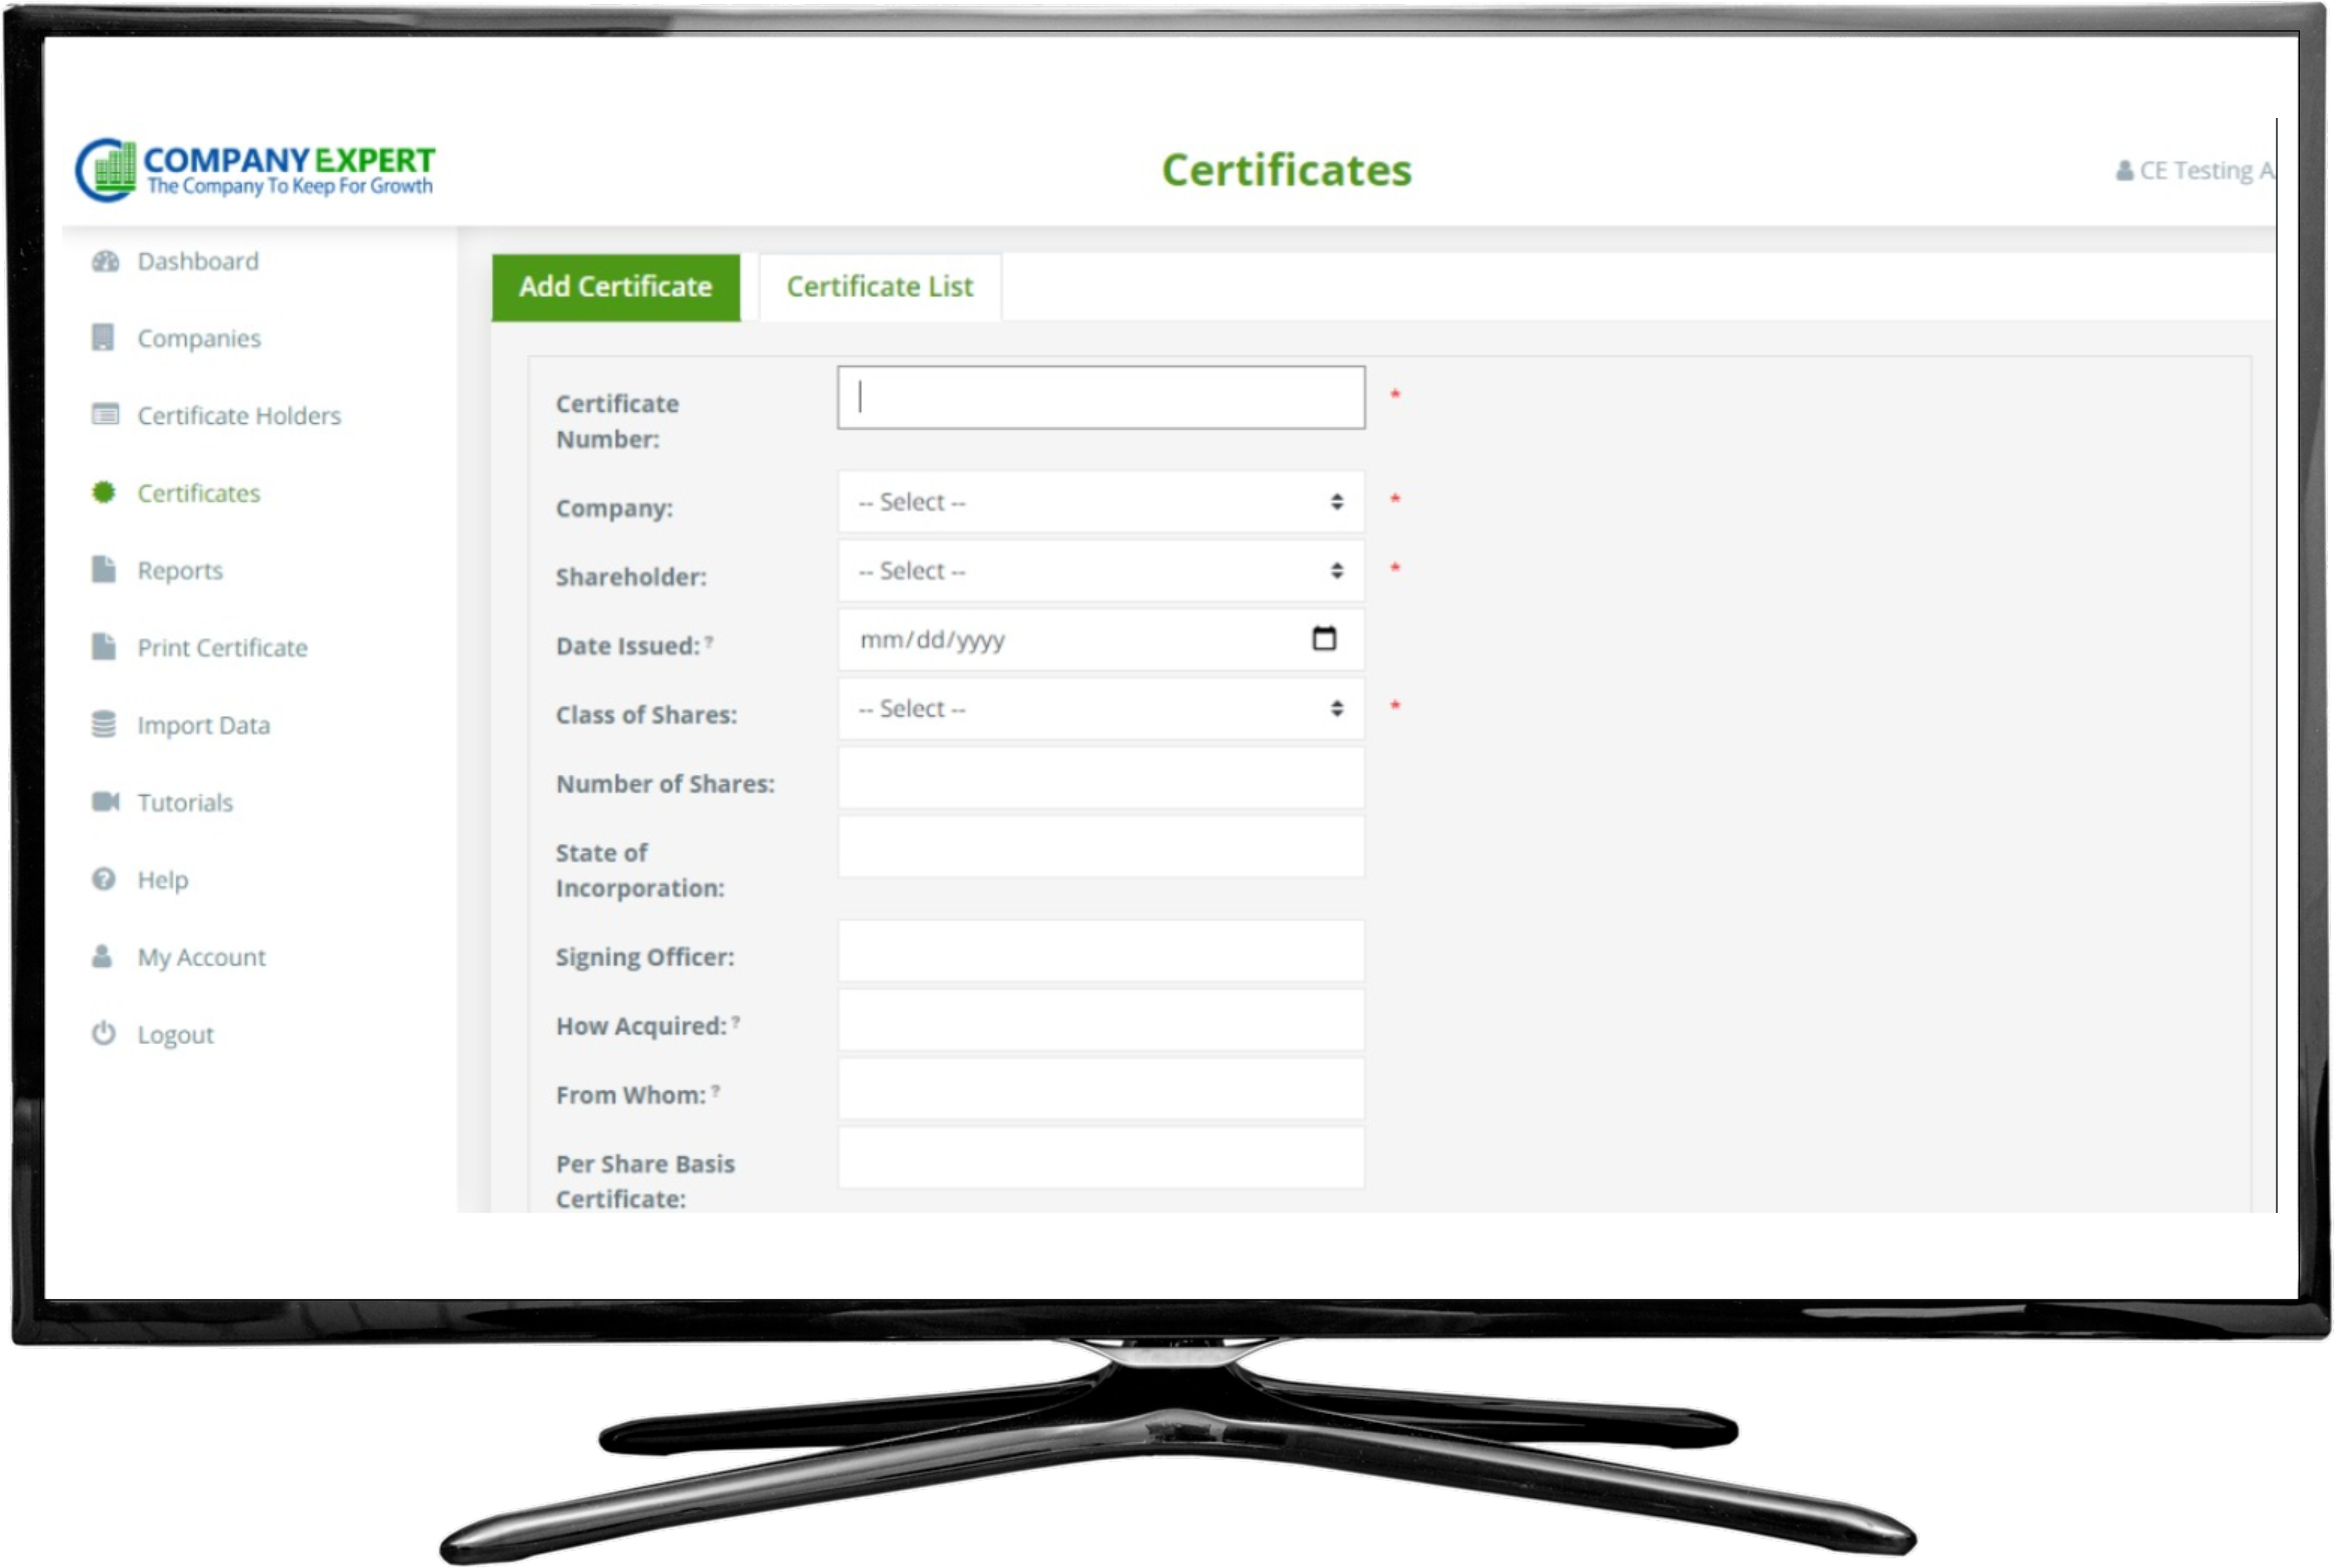Open the Help page

pyautogui.click(x=163, y=880)
